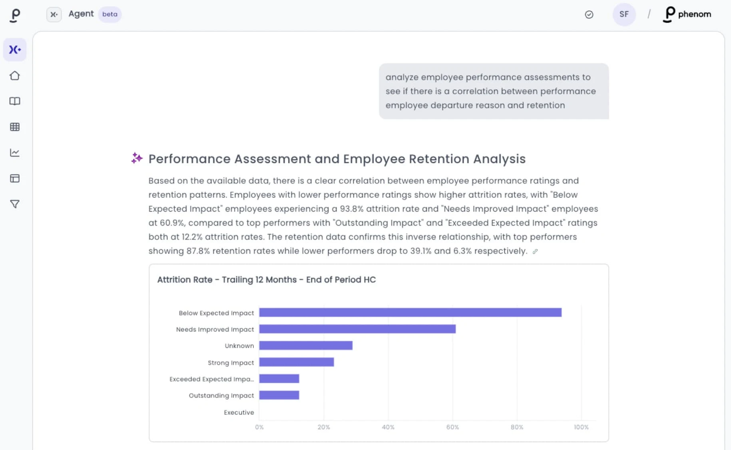Click the Needs Improved Impact axis label
Image resolution: width=731 pixels, height=450 pixels.
215,329
